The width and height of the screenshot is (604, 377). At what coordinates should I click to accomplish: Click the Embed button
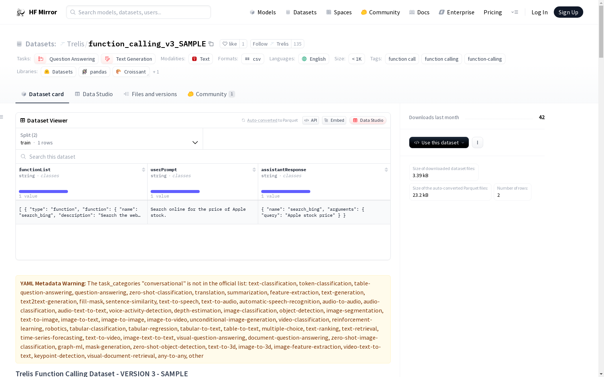(334, 120)
